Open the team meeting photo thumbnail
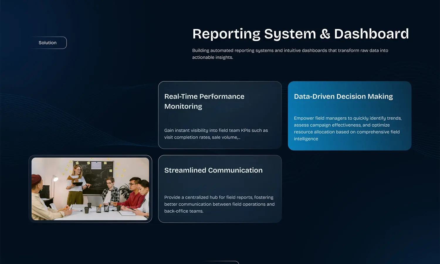This screenshot has height=264, width=440. tap(90, 189)
